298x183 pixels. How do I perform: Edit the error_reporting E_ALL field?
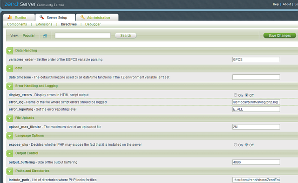point(256,109)
